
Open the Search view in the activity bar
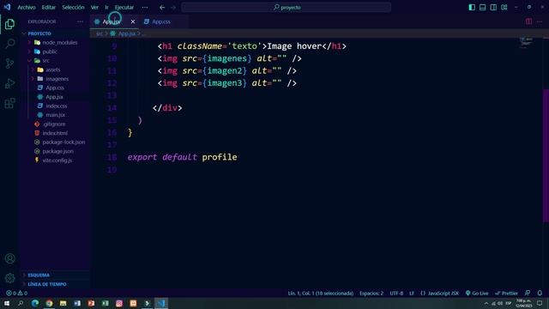[9, 44]
